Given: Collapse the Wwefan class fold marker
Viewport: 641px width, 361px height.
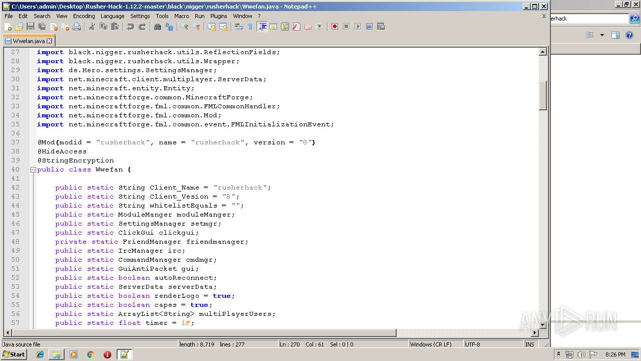Looking at the screenshot, I should [33, 169].
